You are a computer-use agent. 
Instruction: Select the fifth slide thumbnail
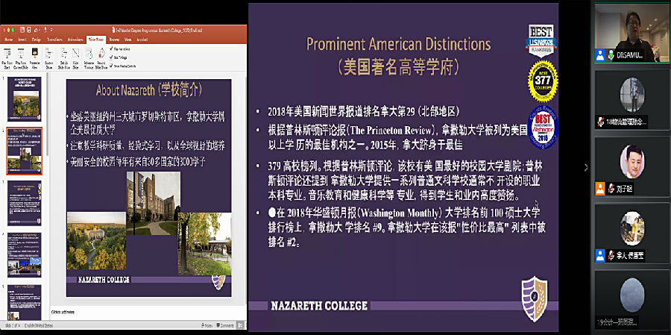tap(25, 302)
